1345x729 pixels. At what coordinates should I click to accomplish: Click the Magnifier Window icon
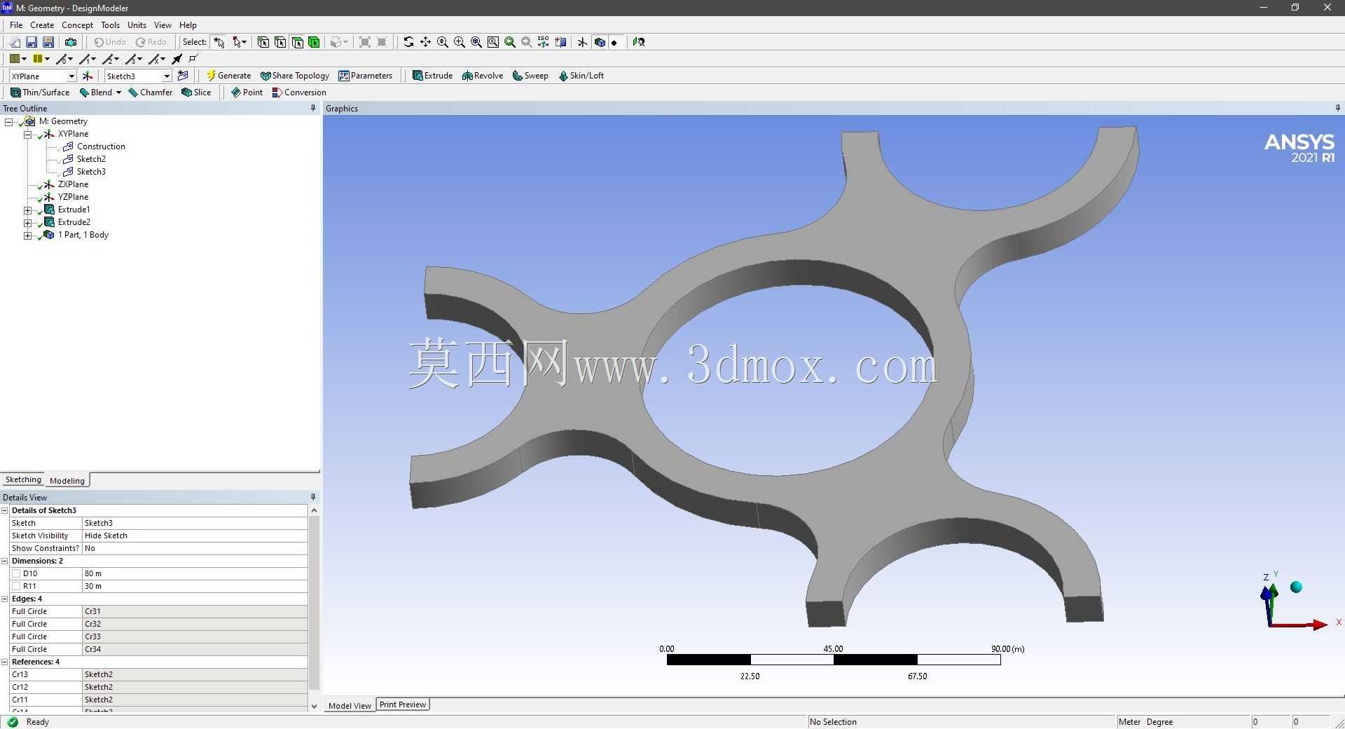(493, 42)
